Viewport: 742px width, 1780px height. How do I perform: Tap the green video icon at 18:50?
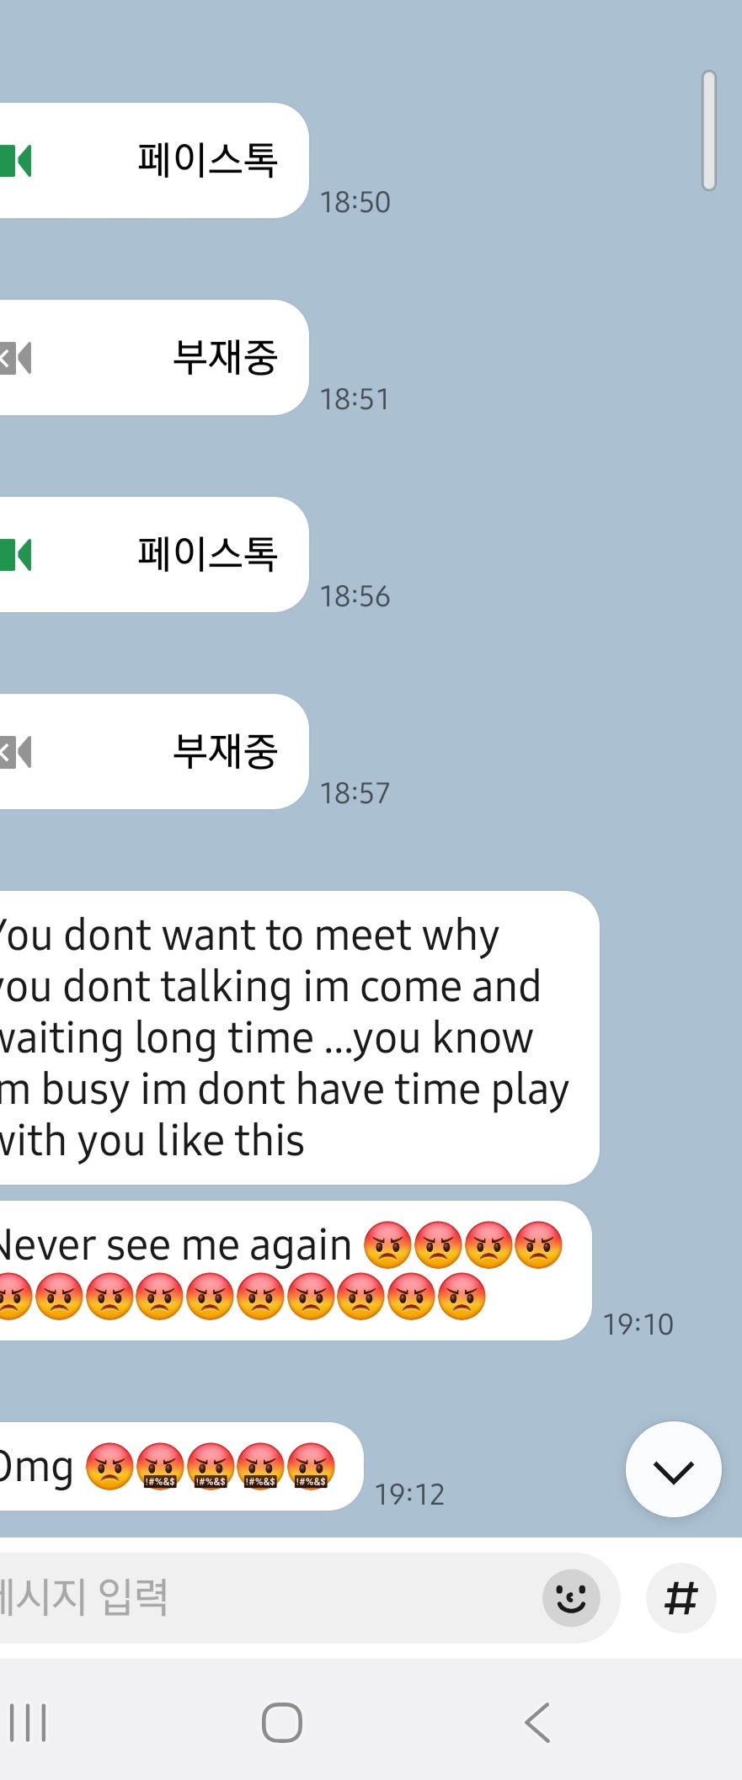coord(15,161)
